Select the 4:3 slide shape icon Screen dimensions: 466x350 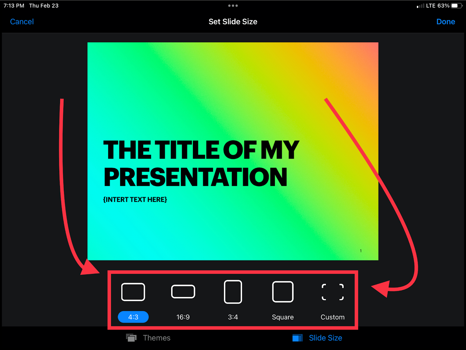(133, 292)
